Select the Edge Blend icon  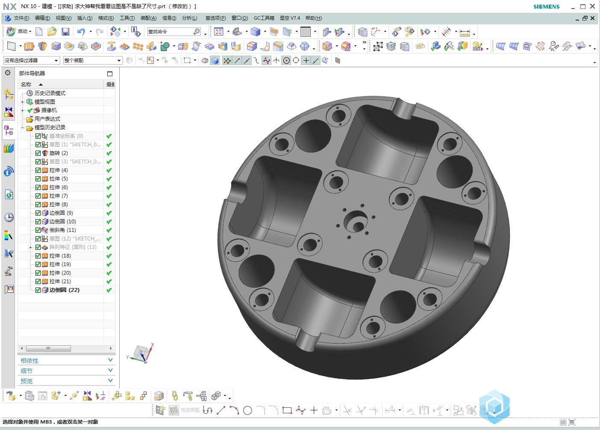[252, 46]
